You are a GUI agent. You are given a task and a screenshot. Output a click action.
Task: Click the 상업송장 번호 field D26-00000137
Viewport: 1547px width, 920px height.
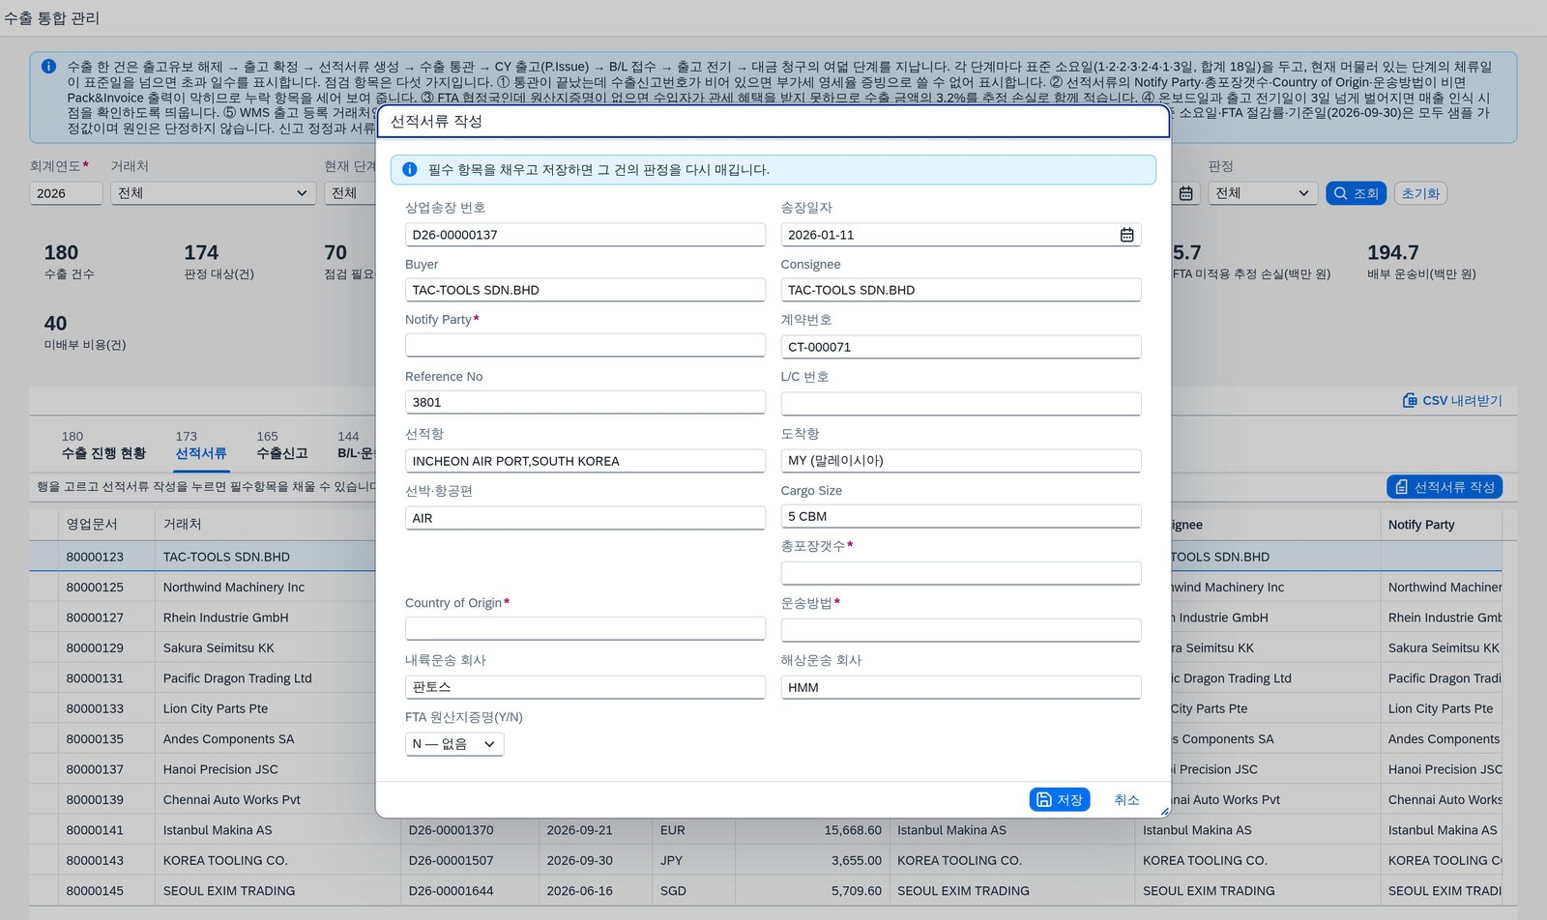585,235
